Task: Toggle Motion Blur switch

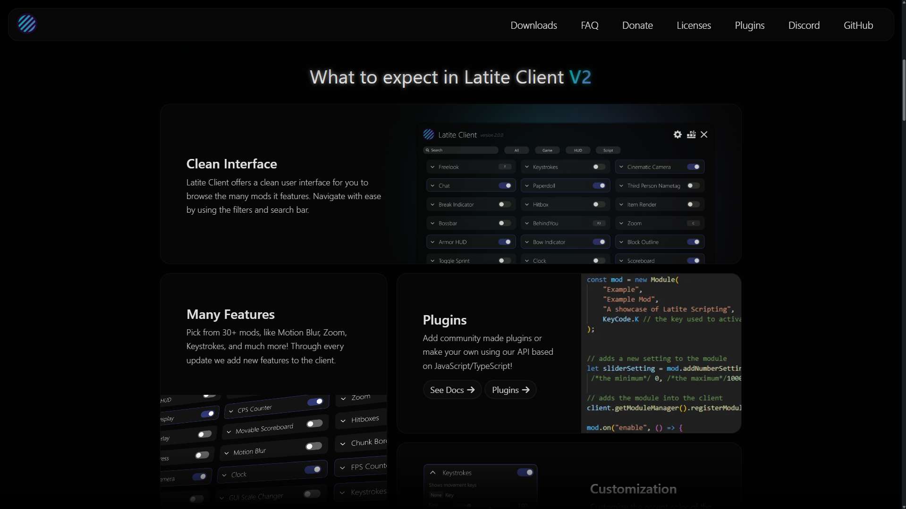Action: (313, 446)
